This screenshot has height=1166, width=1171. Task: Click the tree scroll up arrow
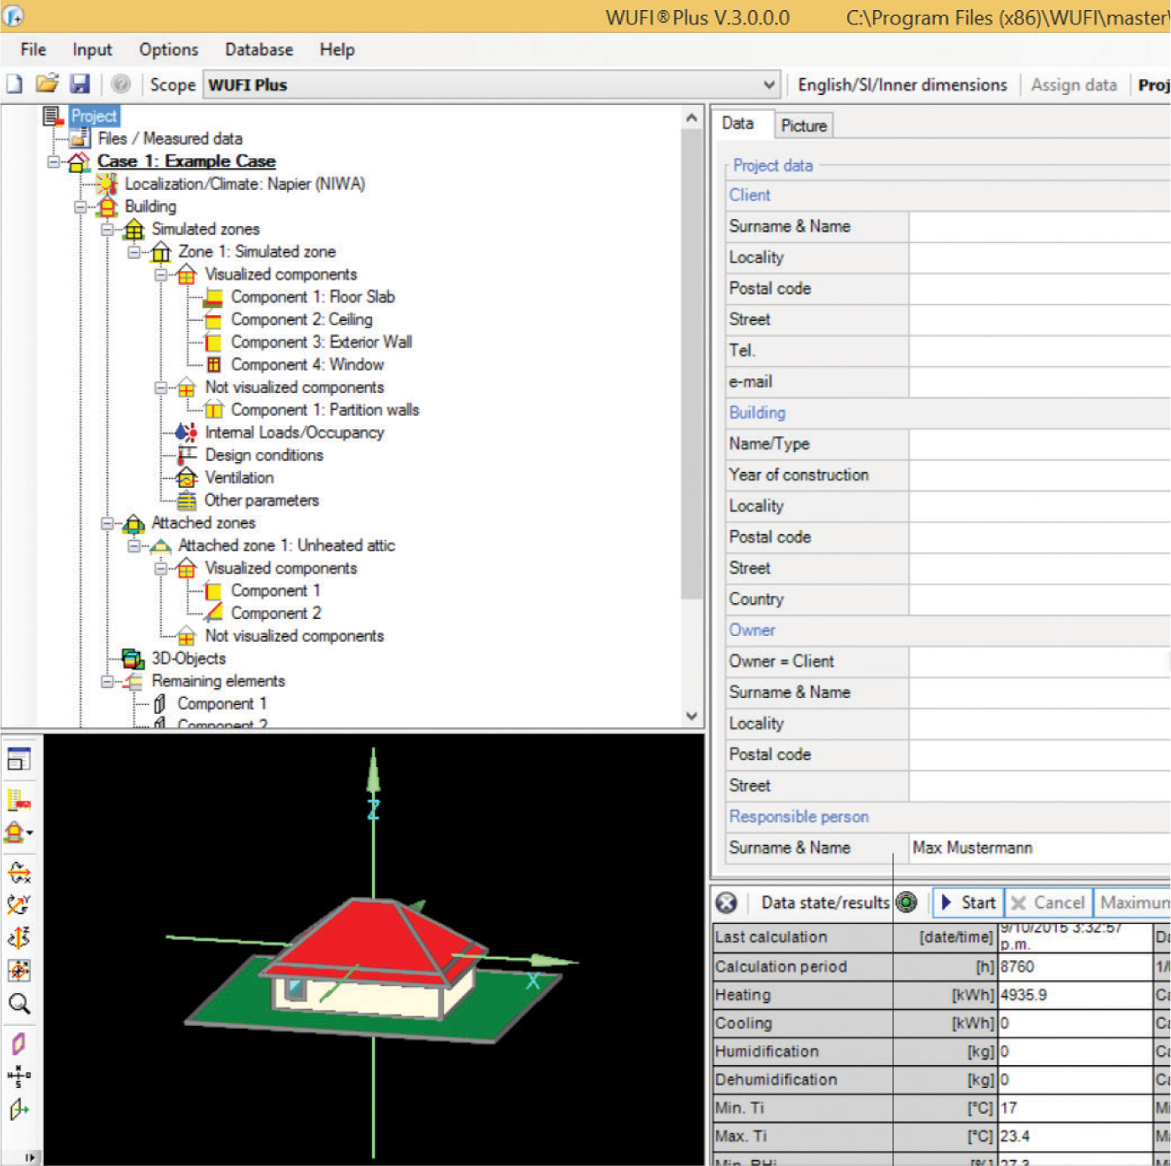pos(692,118)
